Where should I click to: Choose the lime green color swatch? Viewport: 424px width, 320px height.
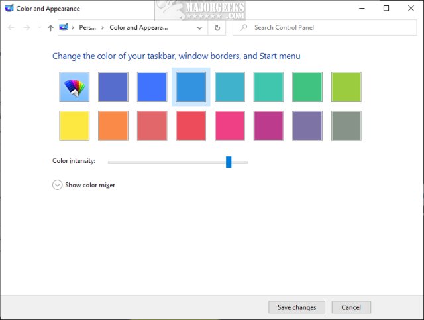tap(346, 87)
